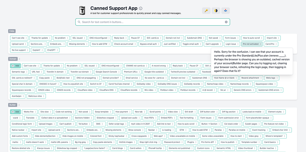306x152 pixels.
Task: Open the three-dot menu beside Domain section label
Action: (20, 59)
